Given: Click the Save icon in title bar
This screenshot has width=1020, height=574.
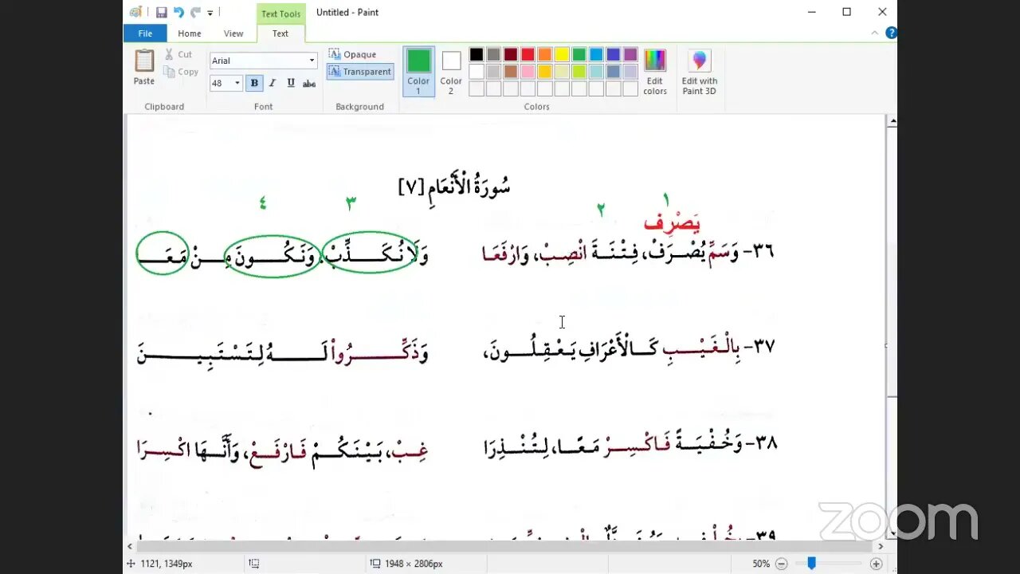Looking at the screenshot, I should tap(162, 12).
